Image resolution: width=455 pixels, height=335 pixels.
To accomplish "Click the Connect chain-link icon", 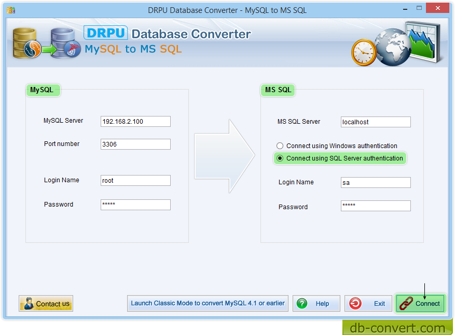I will 406,303.
